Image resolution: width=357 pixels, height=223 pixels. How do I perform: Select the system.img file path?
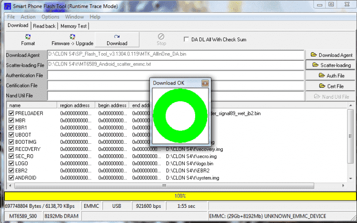192,178
